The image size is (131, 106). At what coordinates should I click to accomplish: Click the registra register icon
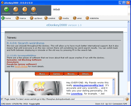tap(33, 9)
